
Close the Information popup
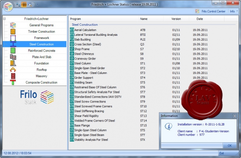[x=235, y=116]
